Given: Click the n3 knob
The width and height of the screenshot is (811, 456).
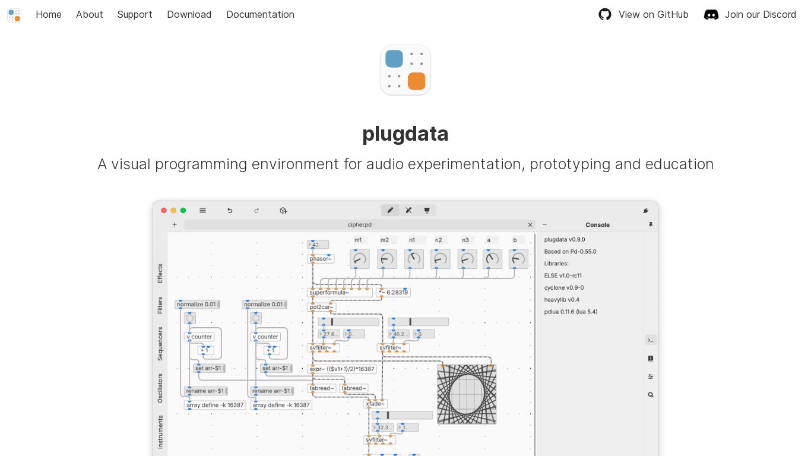Looking at the screenshot, I should pos(467,259).
